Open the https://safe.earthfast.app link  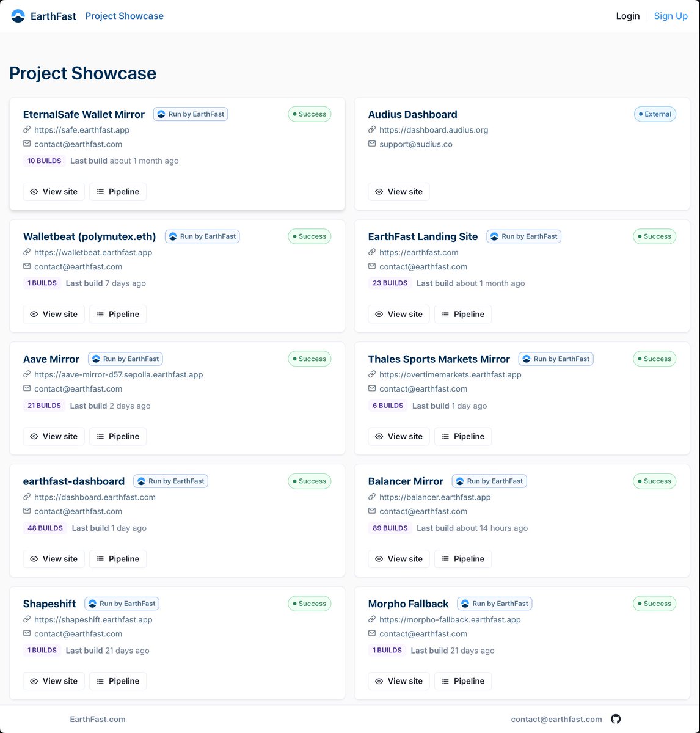(x=82, y=130)
